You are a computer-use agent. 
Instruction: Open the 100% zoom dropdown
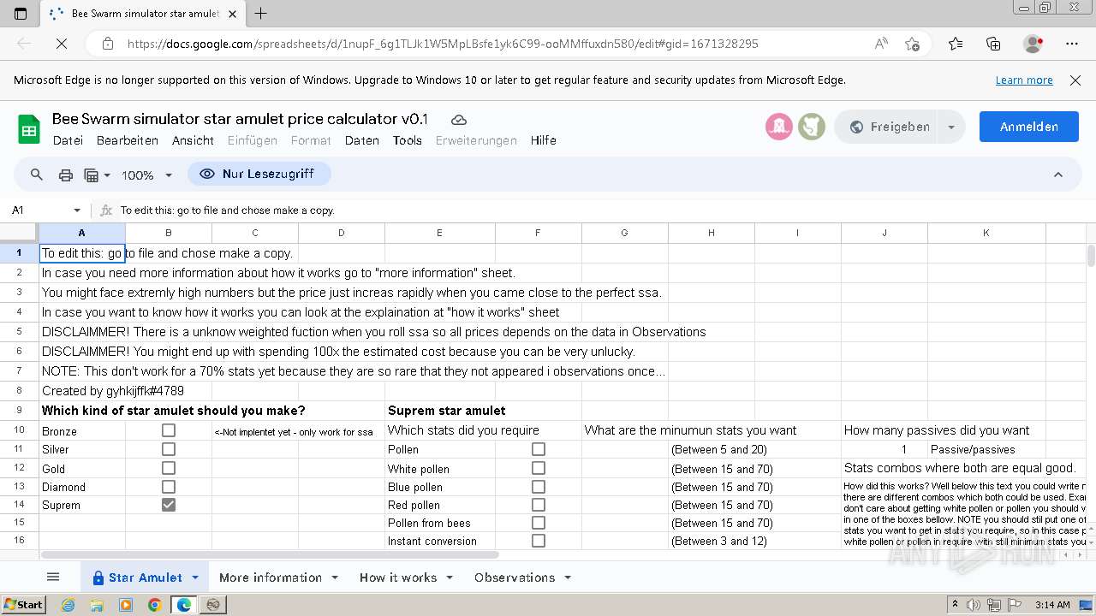146,175
